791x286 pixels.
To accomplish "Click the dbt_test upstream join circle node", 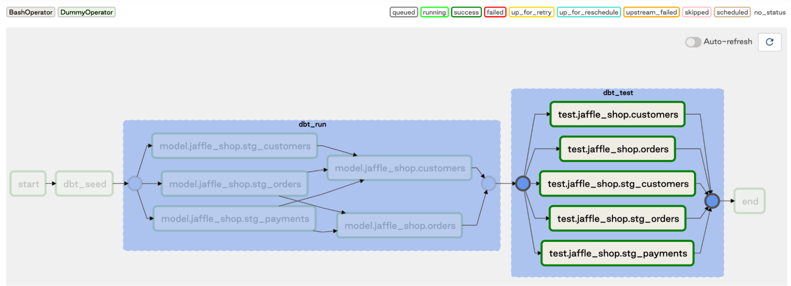I will (x=523, y=184).
